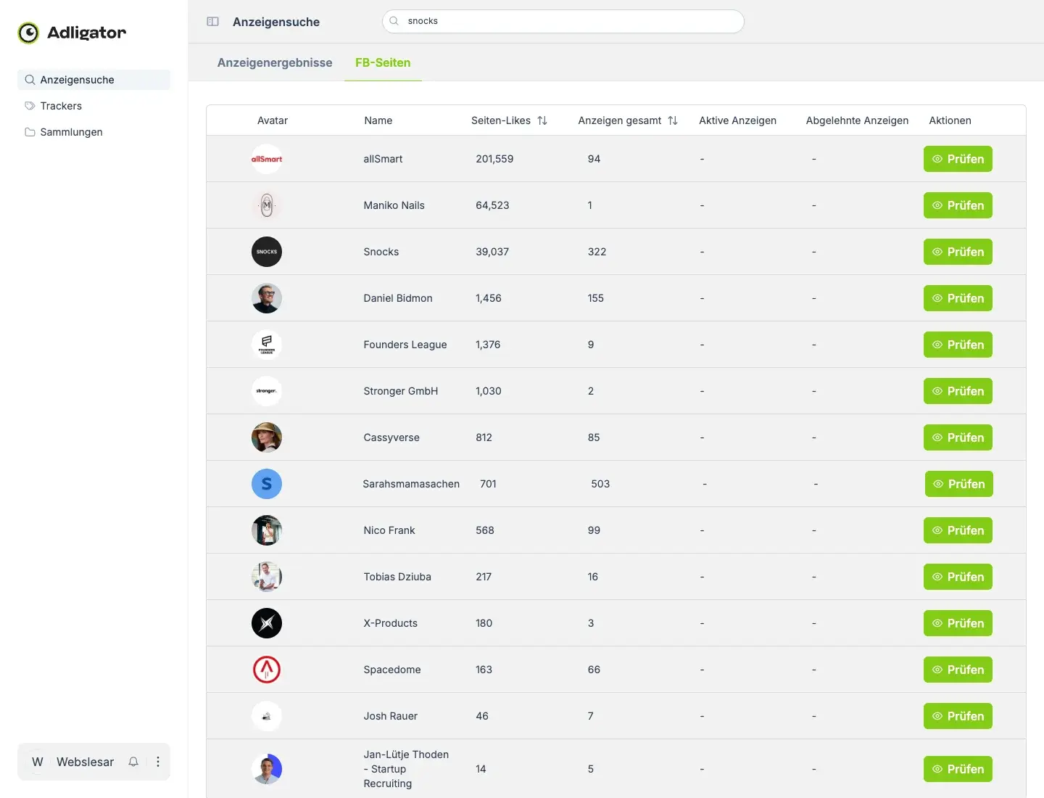Click the Seiten-Likes column header
Viewport: 1044px width, 798px height.
coord(501,120)
